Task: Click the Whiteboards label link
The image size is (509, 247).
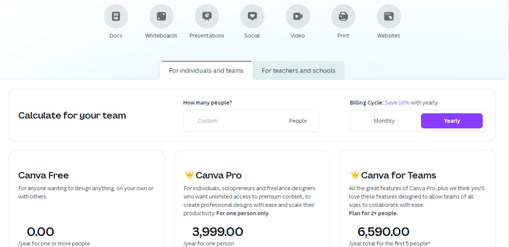Action: [x=162, y=36]
